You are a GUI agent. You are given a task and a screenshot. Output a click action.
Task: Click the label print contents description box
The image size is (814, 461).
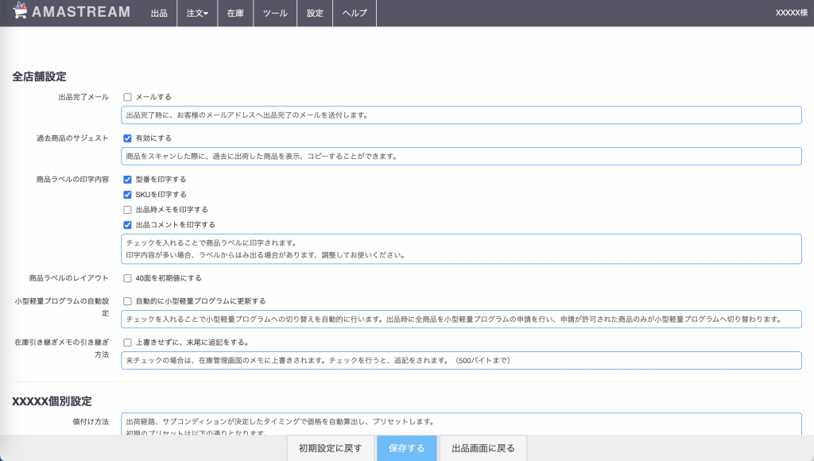pos(461,249)
